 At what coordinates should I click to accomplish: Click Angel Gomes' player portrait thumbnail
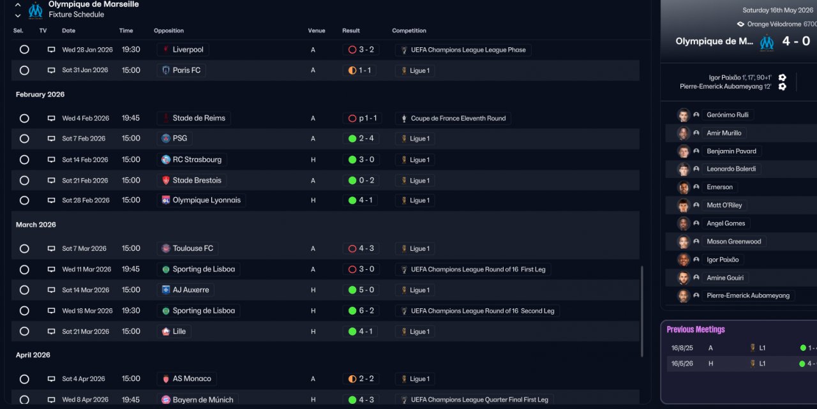(684, 223)
